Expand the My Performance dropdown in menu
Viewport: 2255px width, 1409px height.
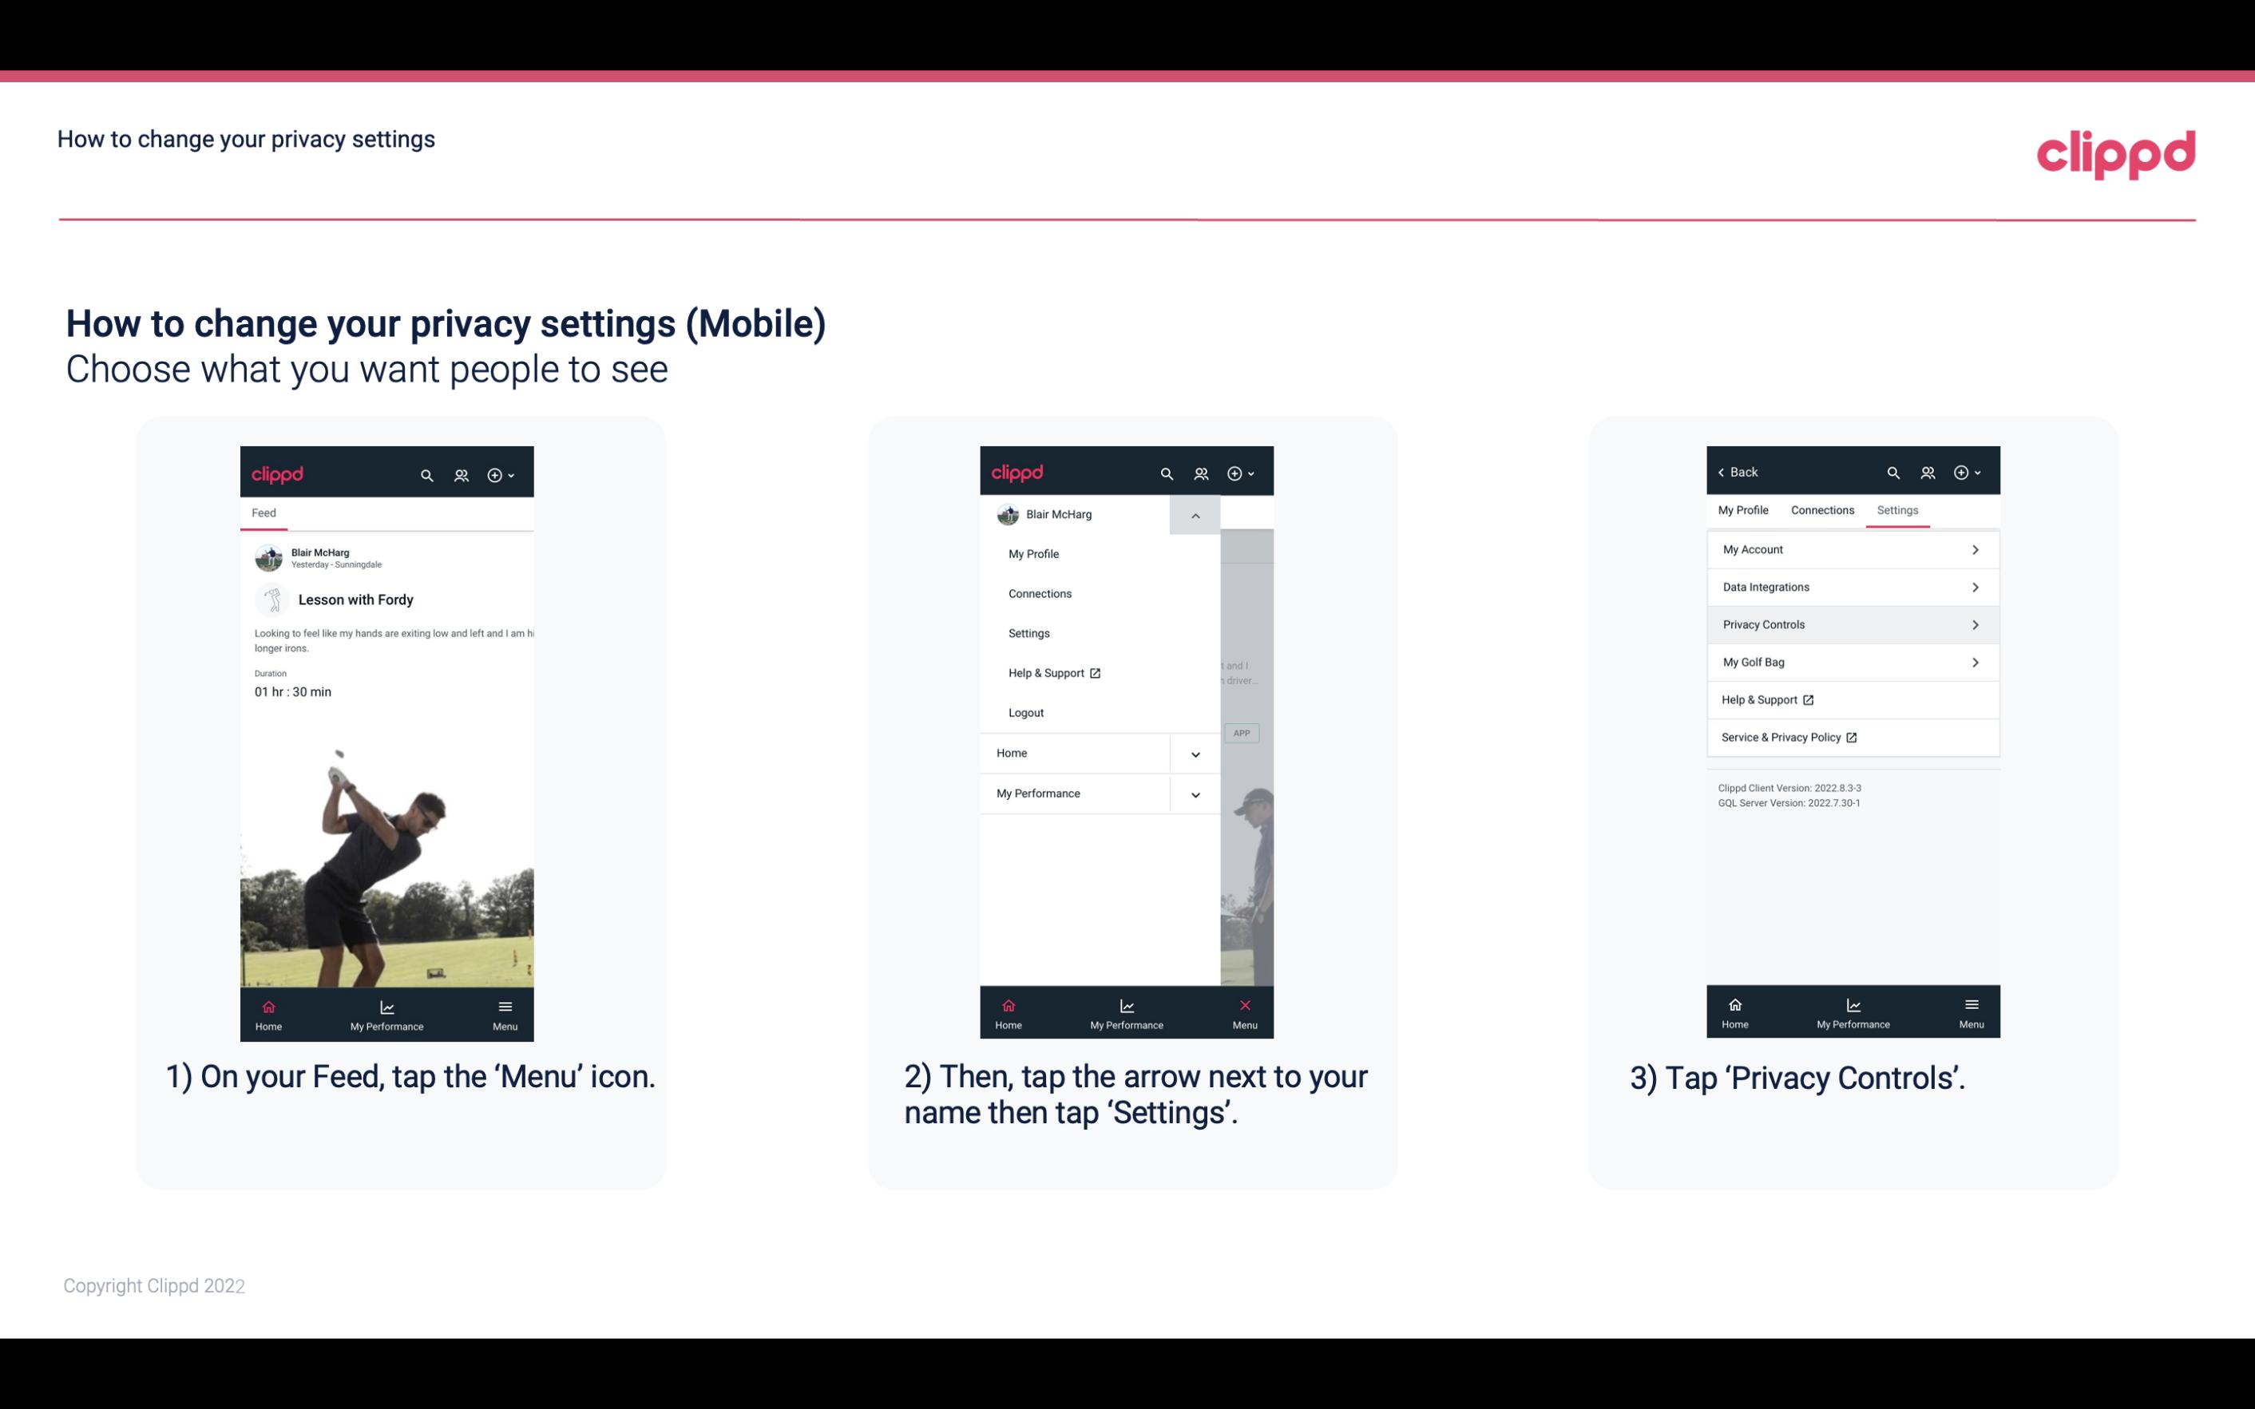point(1195,792)
